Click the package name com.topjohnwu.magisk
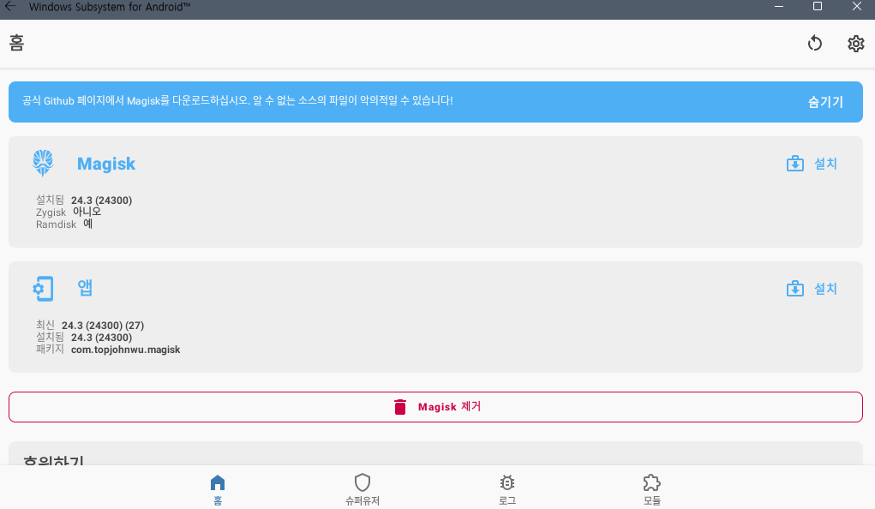The width and height of the screenshot is (875, 509). click(x=126, y=350)
